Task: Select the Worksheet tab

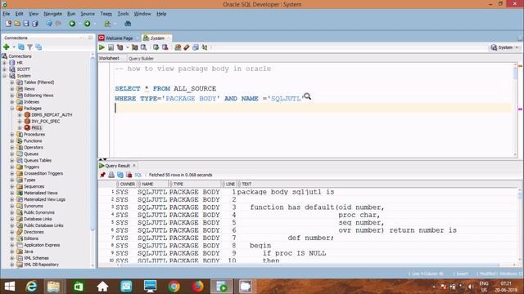Action: pyautogui.click(x=109, y=58)
